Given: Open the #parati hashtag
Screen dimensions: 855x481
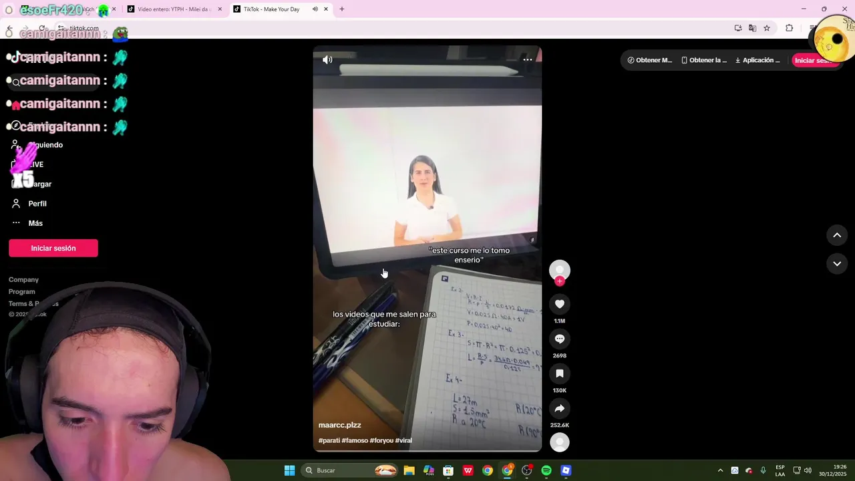Looking at the screenshot, I should pos(329,440).
